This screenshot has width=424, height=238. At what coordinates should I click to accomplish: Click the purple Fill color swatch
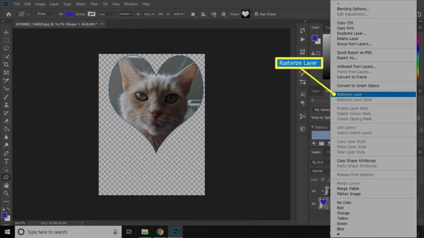tap(70, 14)
